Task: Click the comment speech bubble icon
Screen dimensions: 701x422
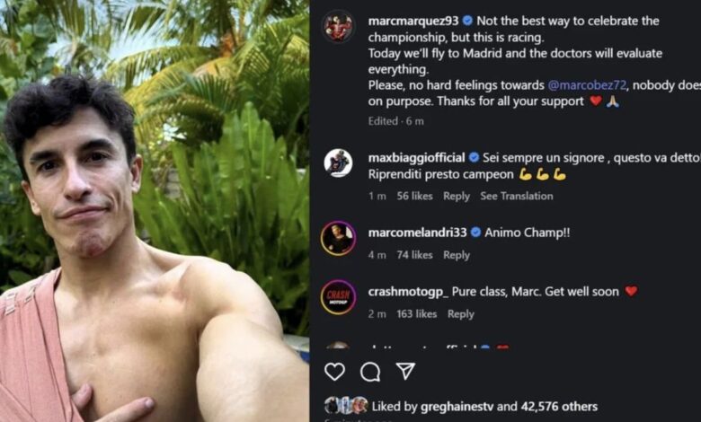Action: 370,372
